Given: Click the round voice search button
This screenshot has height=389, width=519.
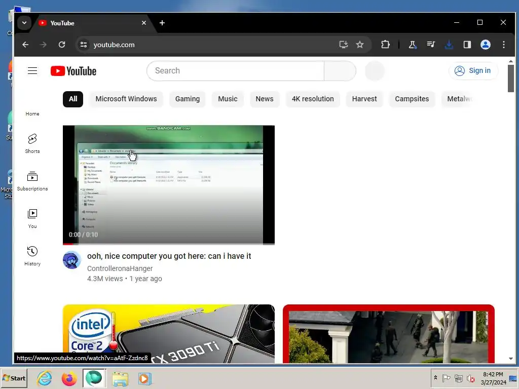Looking at the screenshot, I should coord(375,71).
